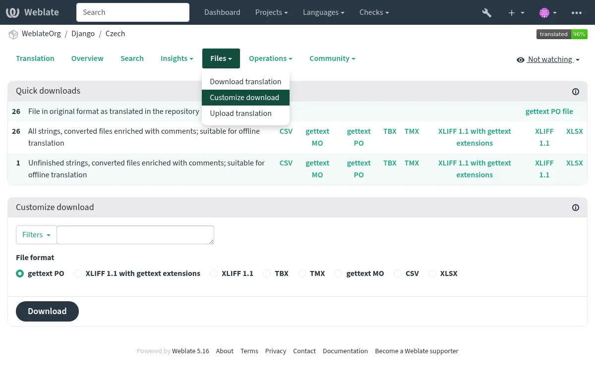Select Download translation menu entry
The image size is (595, 380).
pyautogui.click(x=245, y=82)
